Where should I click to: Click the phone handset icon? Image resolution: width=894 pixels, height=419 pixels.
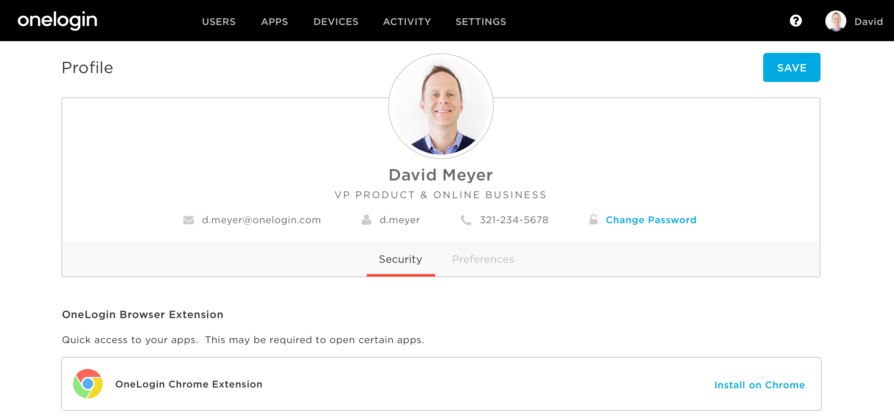pyautogui.click(x=466, y=220)
